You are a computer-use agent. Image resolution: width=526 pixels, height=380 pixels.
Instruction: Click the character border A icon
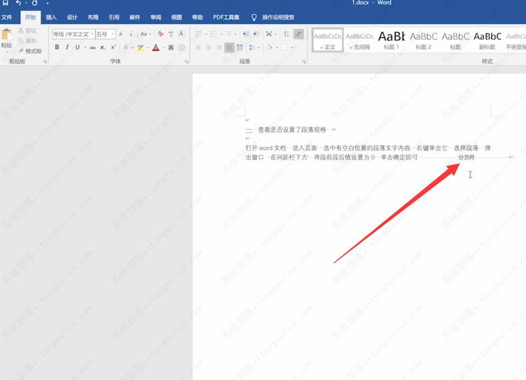181,34
